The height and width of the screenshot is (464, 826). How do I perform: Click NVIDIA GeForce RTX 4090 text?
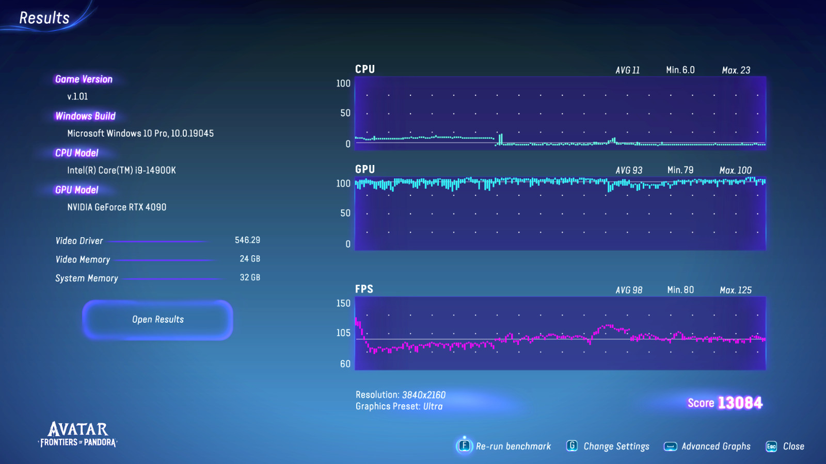[117, 207]
